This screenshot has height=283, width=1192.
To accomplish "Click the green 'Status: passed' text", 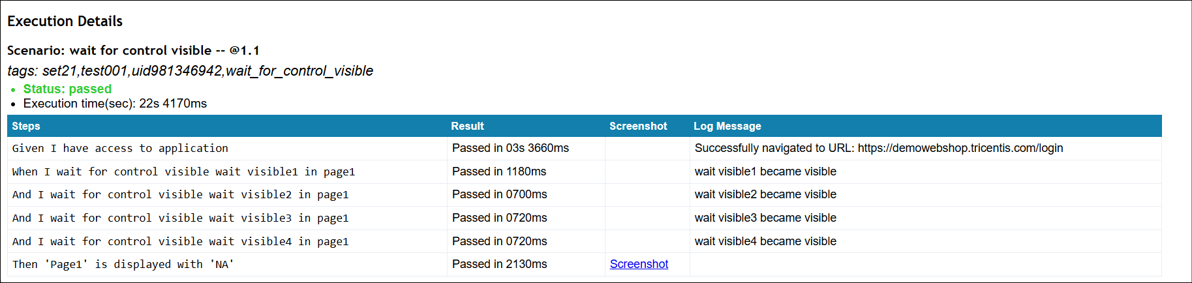I will pos(67,89).
